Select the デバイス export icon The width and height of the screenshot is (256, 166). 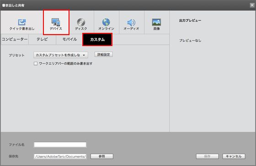[56, 22]
